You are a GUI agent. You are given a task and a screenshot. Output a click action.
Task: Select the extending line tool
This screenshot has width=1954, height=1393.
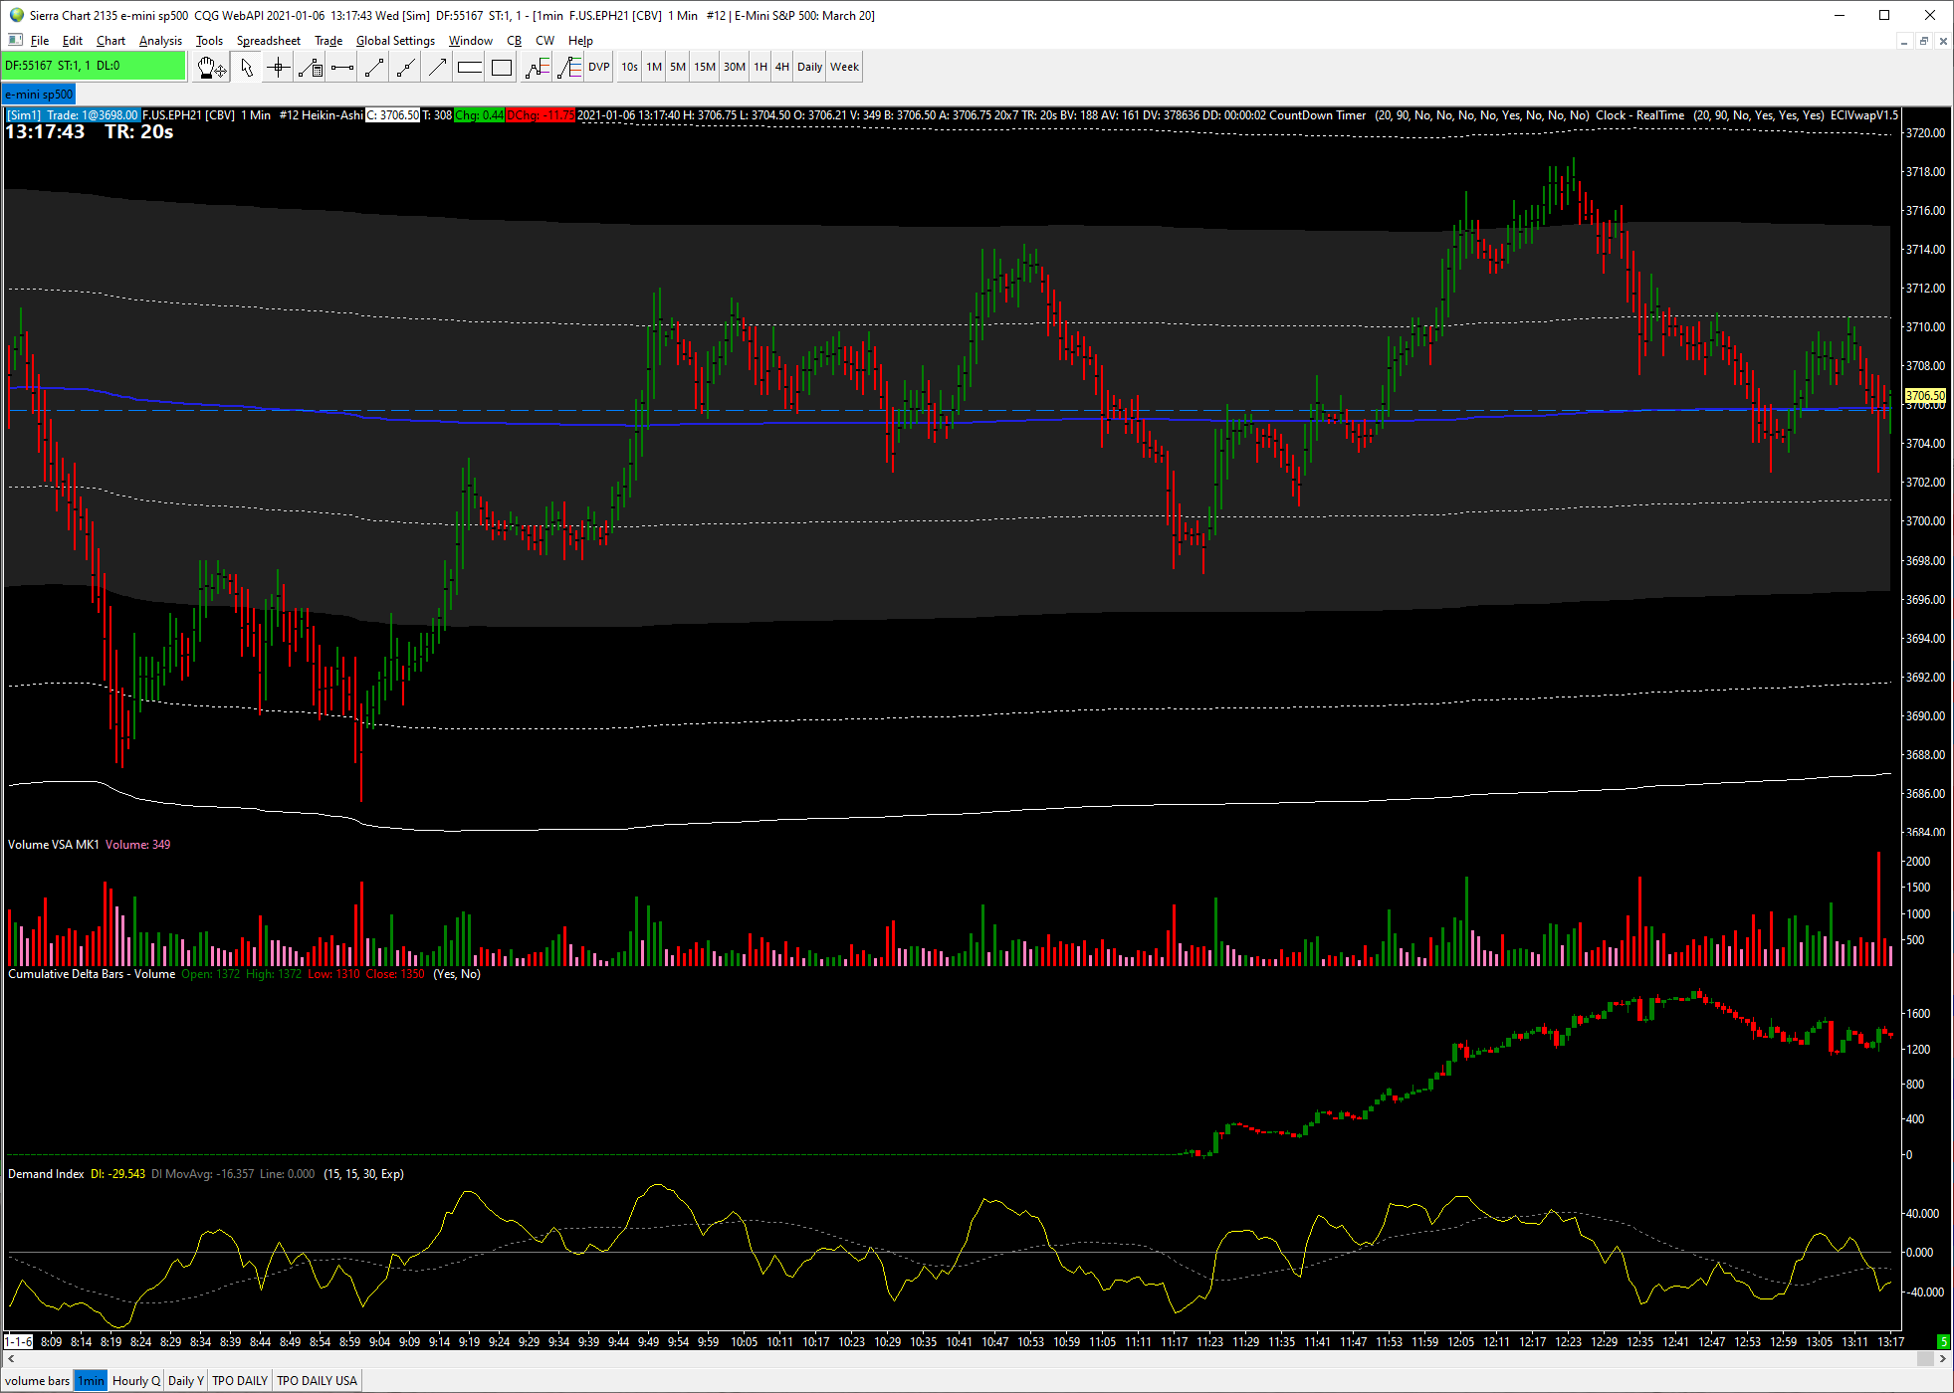pyautogui.click(x=406, y=68)
